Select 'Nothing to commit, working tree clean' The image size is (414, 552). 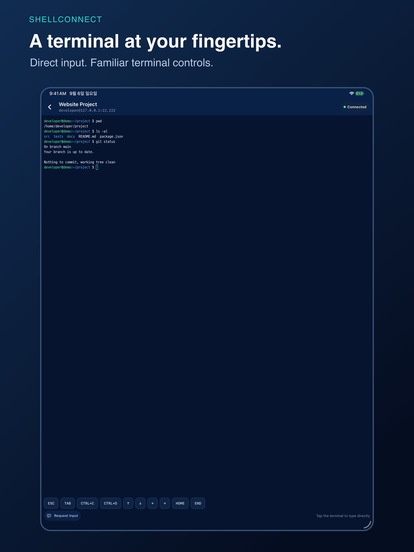pyautogui.click(x=80, y=162)
